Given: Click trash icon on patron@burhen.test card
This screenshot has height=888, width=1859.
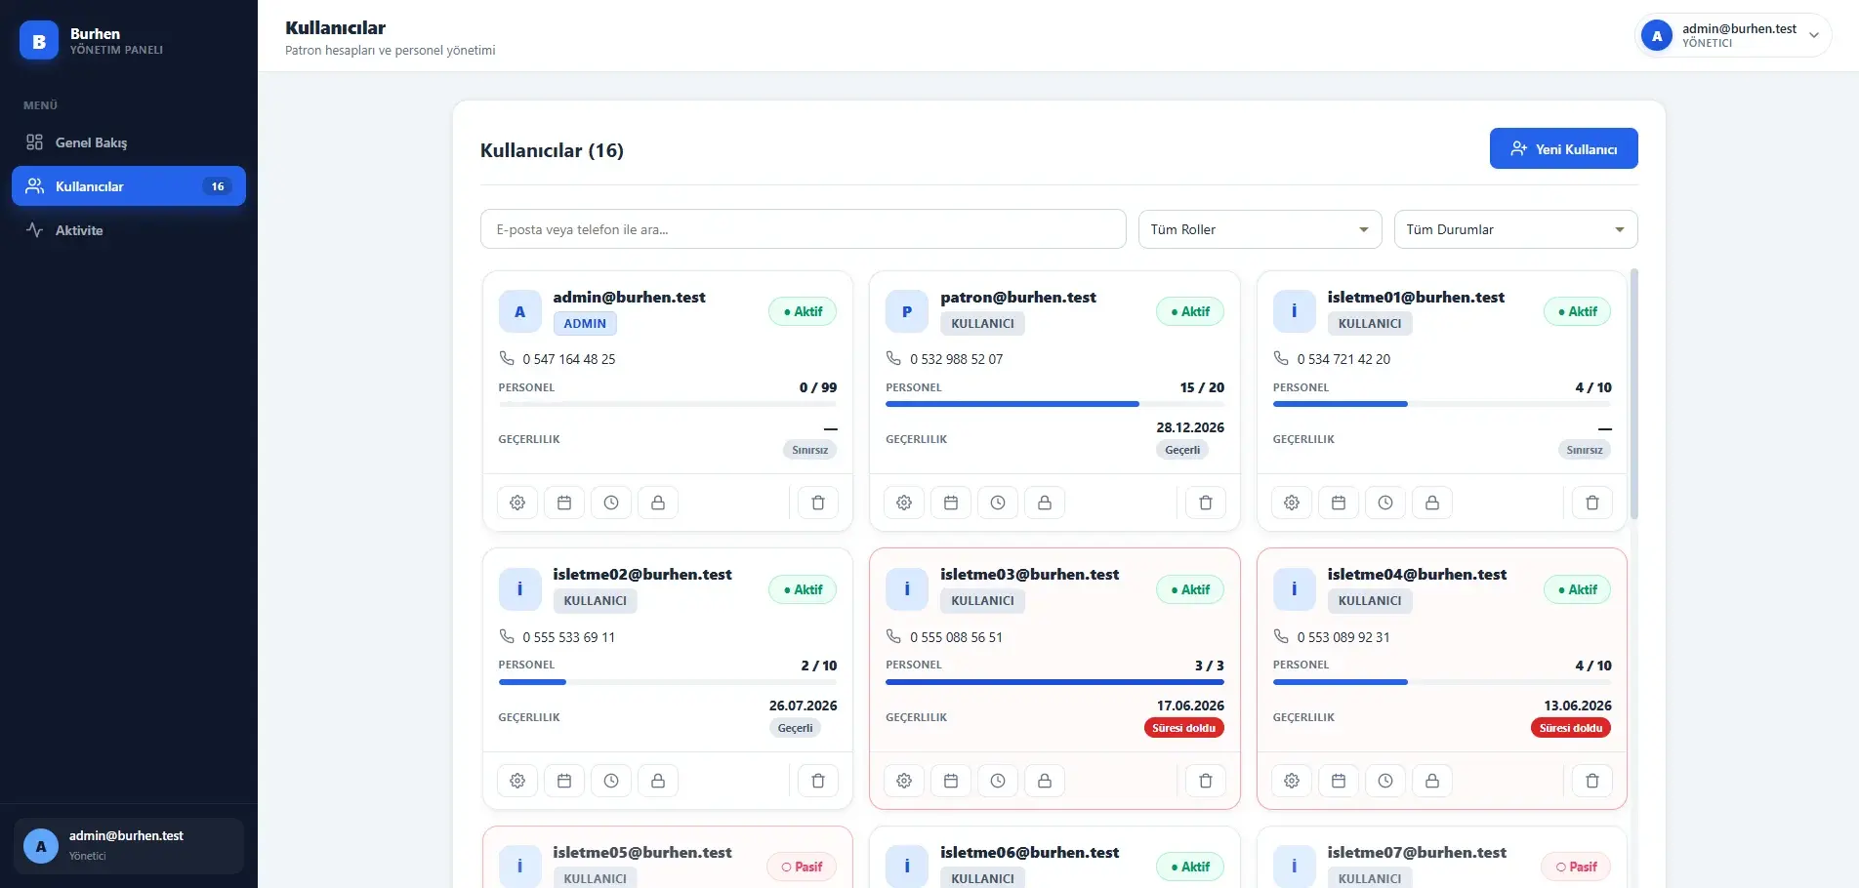Looking at the screenshot, I should pos(1206,503).
